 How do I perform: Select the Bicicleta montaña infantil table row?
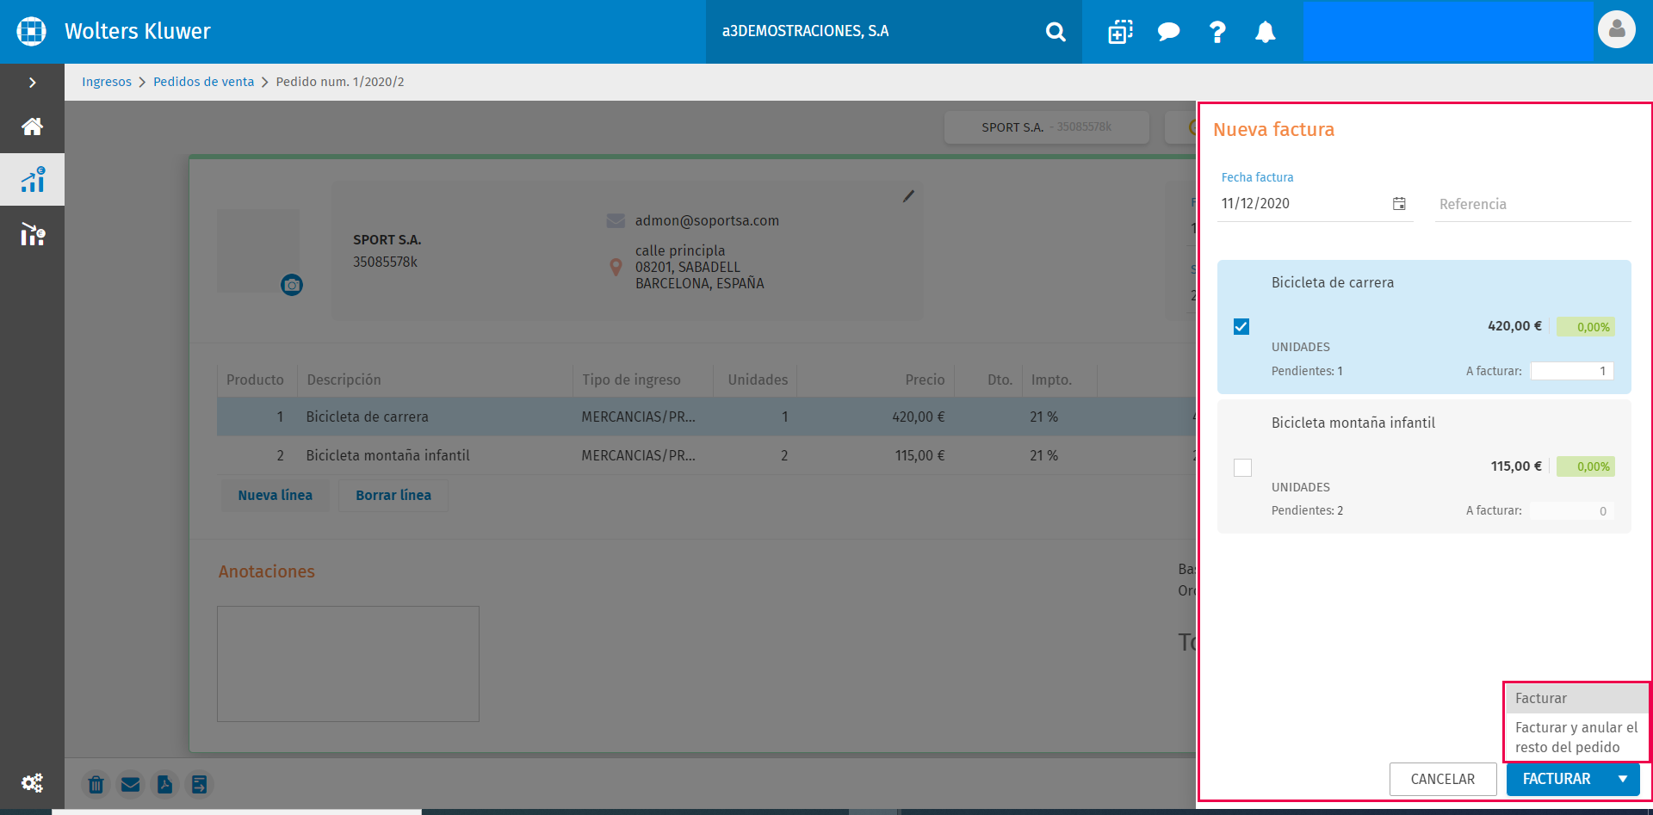(x=706, y=455)
